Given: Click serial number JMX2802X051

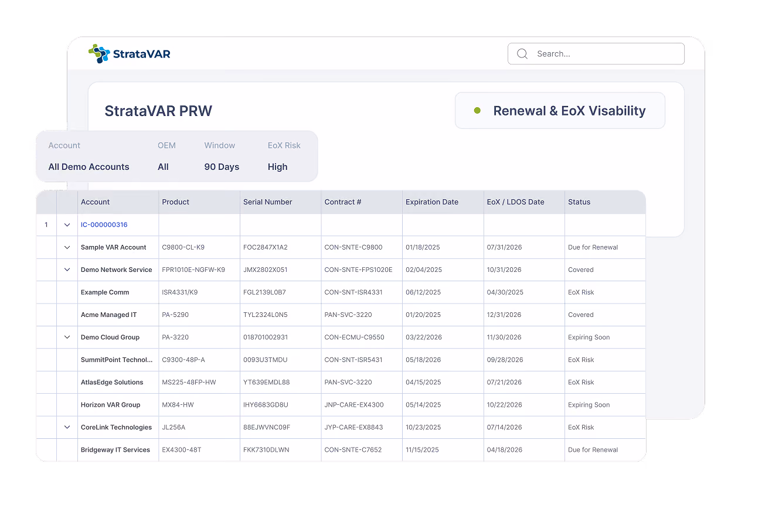Looking at the screenshot, I should 265,270.
